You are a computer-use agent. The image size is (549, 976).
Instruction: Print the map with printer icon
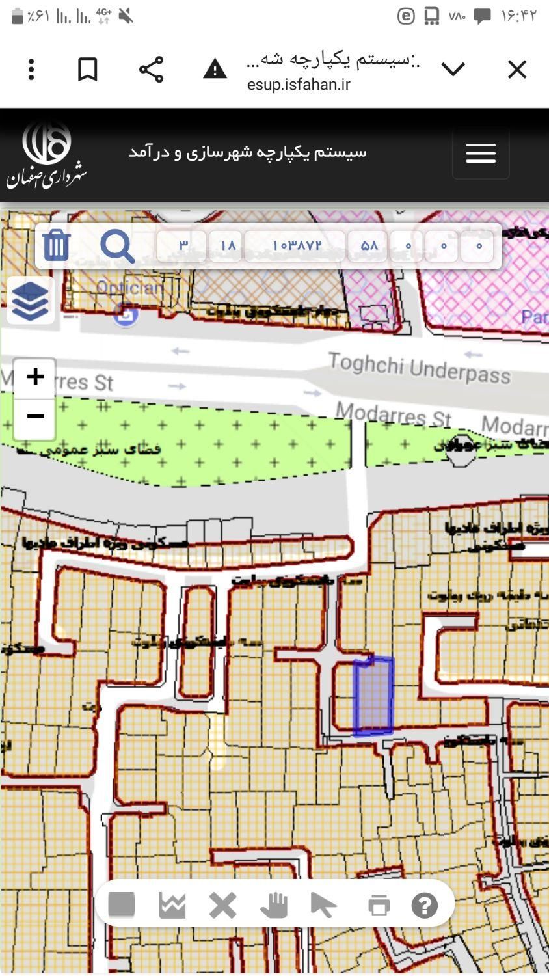[379, 904]
